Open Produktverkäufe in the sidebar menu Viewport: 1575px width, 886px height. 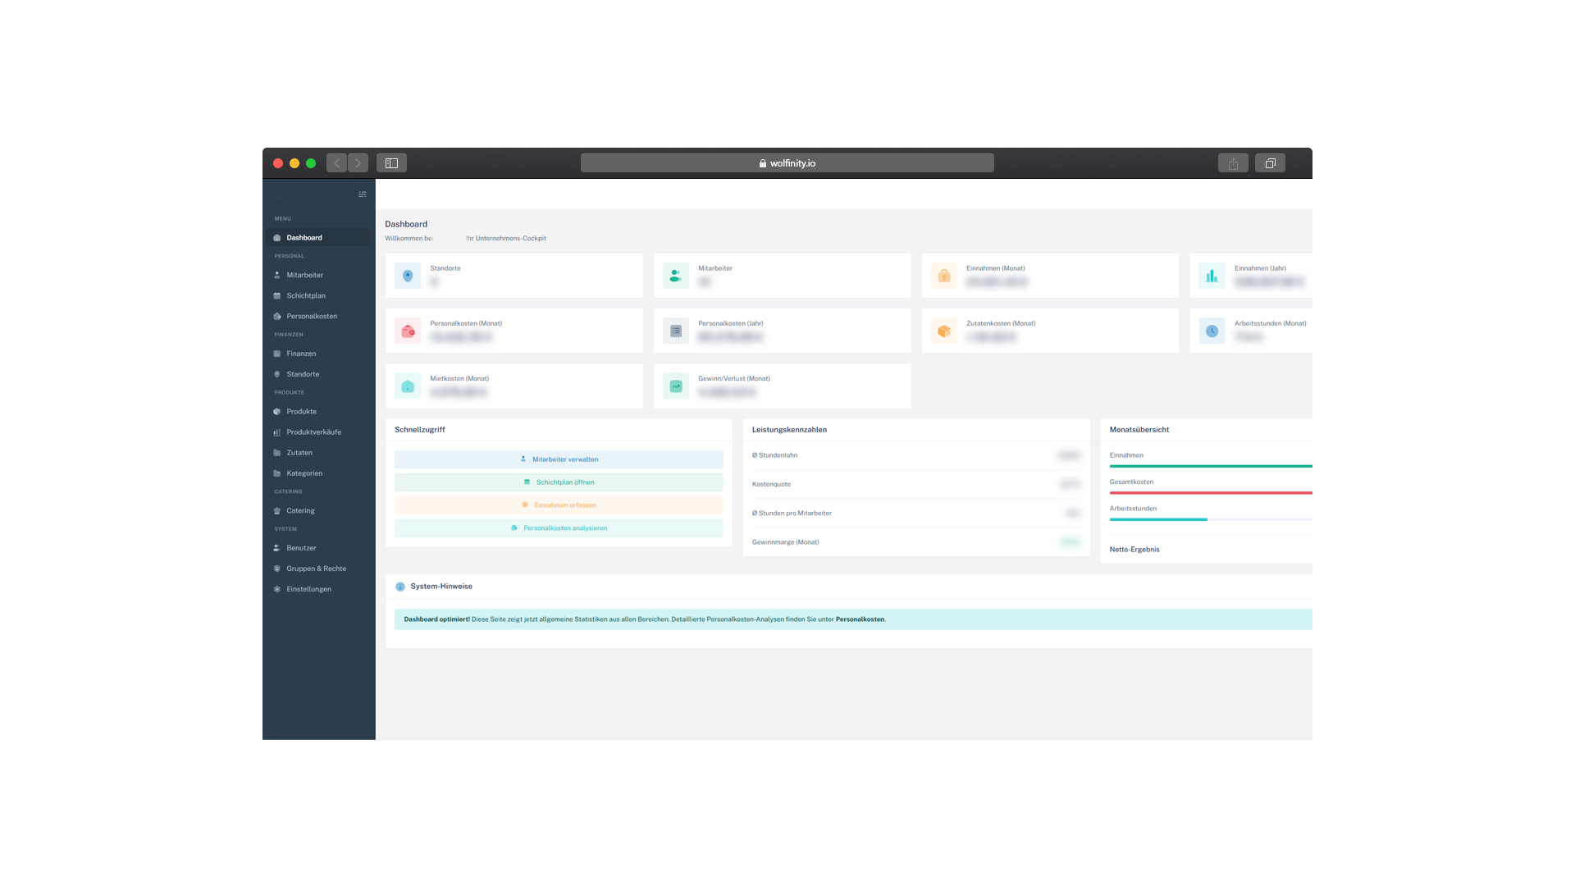313,432
